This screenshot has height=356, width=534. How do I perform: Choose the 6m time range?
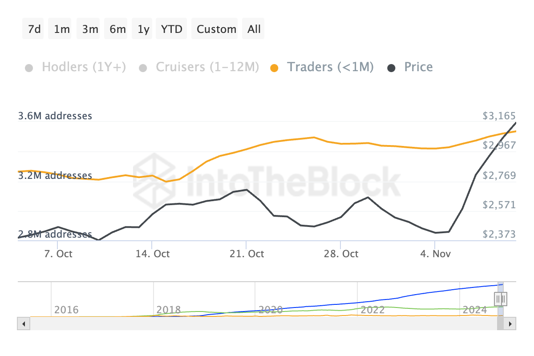tap(117, 29)
